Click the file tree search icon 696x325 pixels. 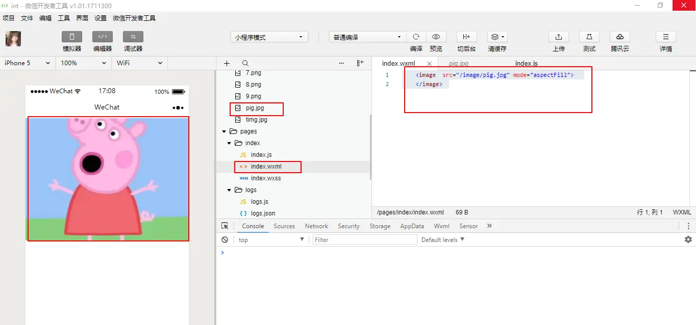click(245, 63)
